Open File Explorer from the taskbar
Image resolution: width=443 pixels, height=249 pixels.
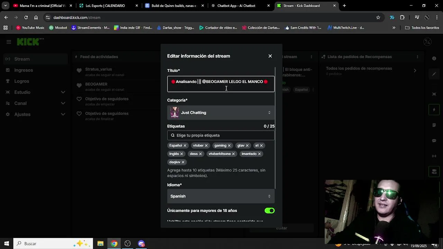coord(100,243)
